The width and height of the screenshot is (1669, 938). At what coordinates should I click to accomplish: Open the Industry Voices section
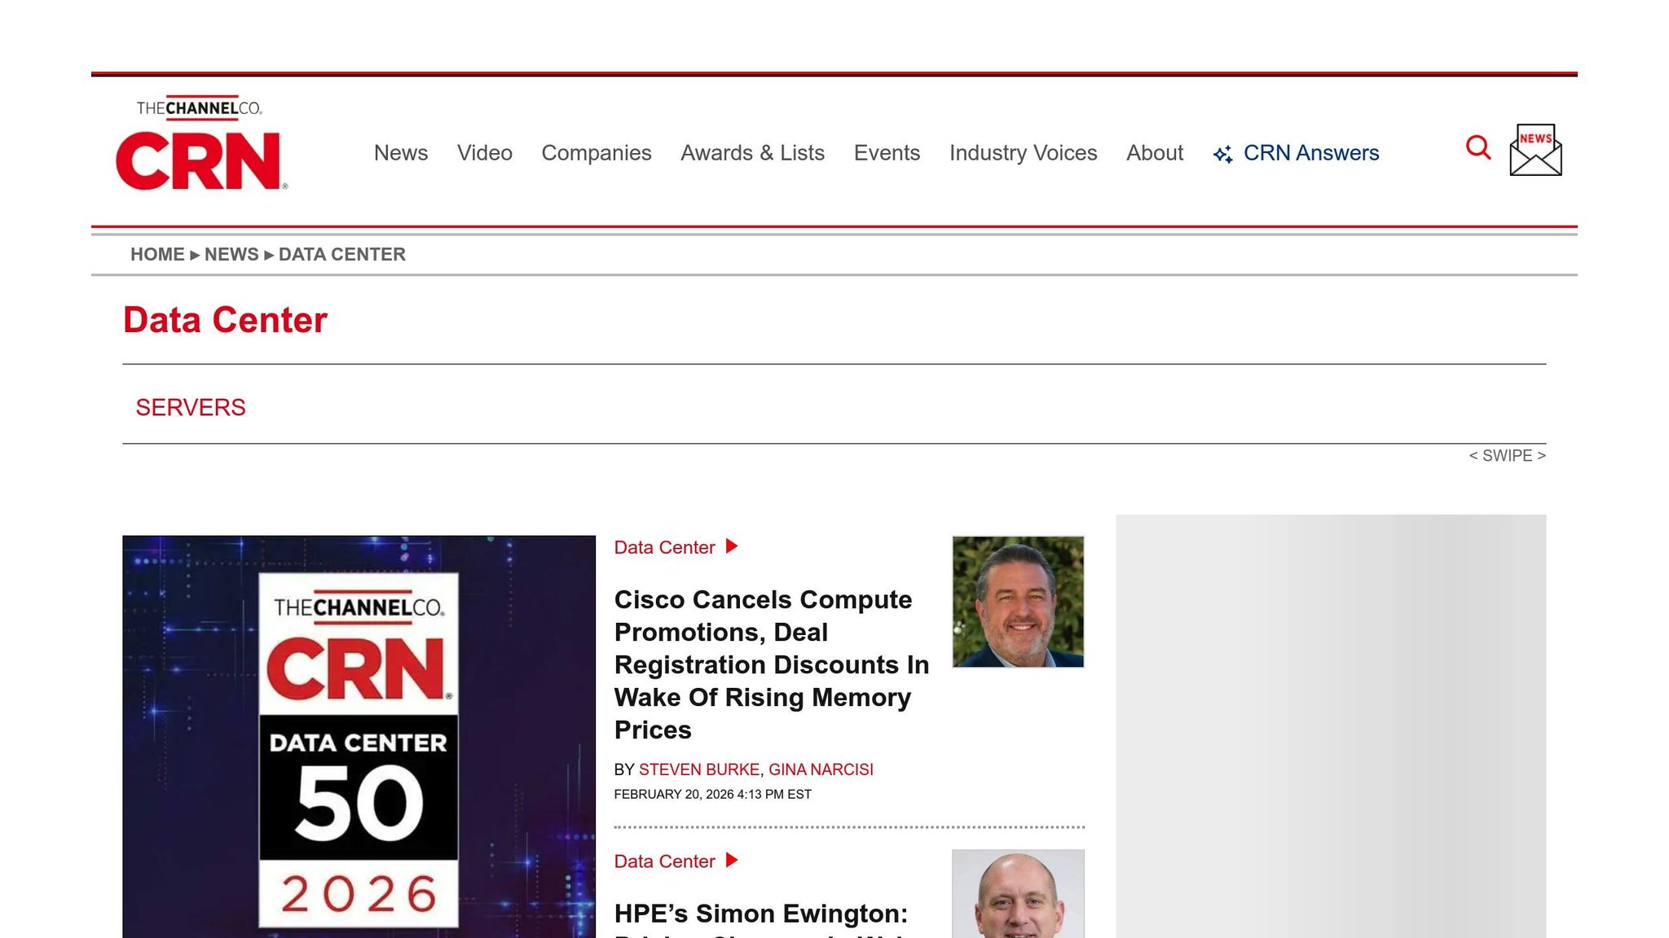tap(1023, 153)
